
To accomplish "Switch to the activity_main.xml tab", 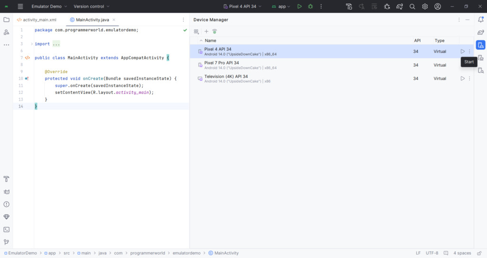I will click(x=37, y=20).
